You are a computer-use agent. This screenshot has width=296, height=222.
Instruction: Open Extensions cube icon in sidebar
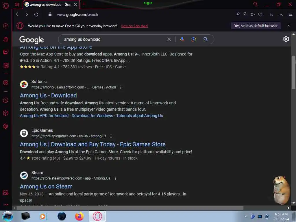6,113
